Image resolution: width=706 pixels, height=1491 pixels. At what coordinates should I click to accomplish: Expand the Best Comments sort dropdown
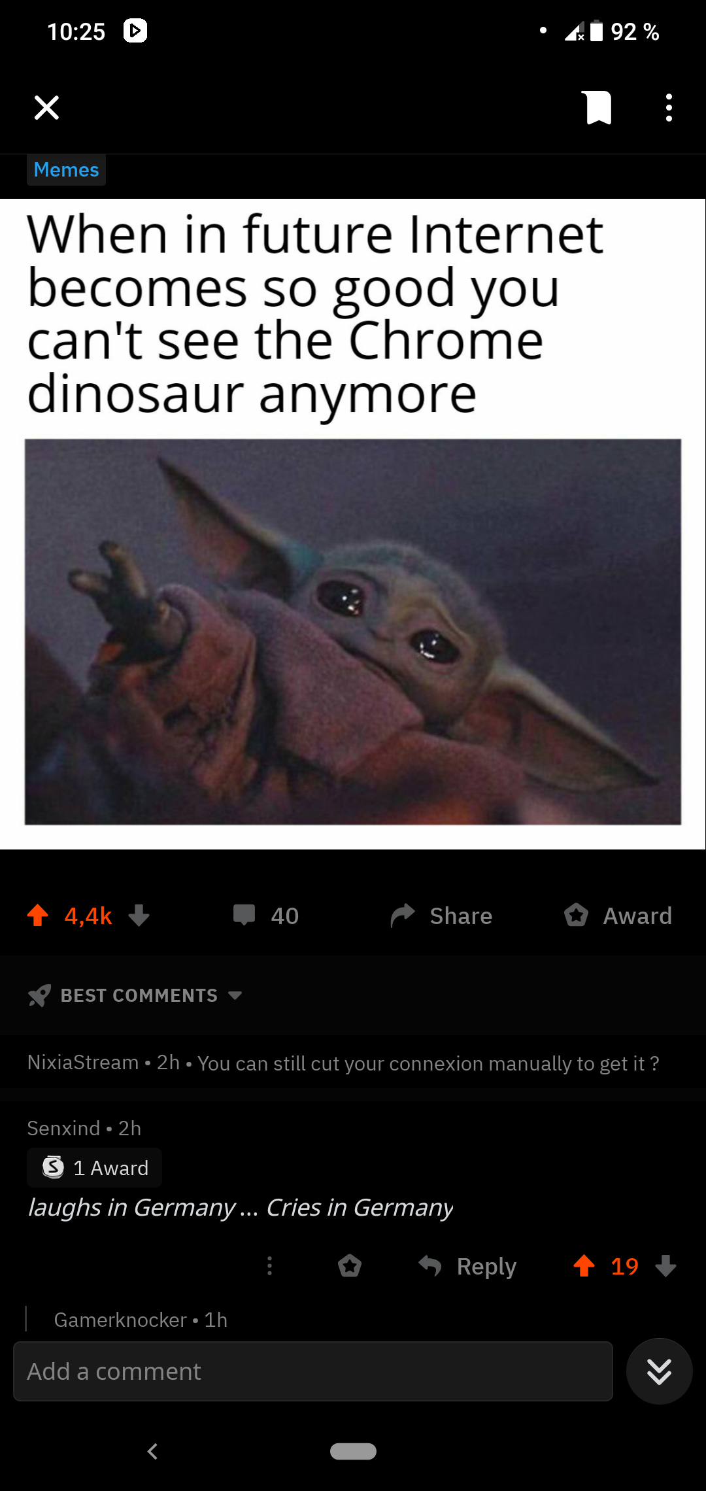click(135, 995)
